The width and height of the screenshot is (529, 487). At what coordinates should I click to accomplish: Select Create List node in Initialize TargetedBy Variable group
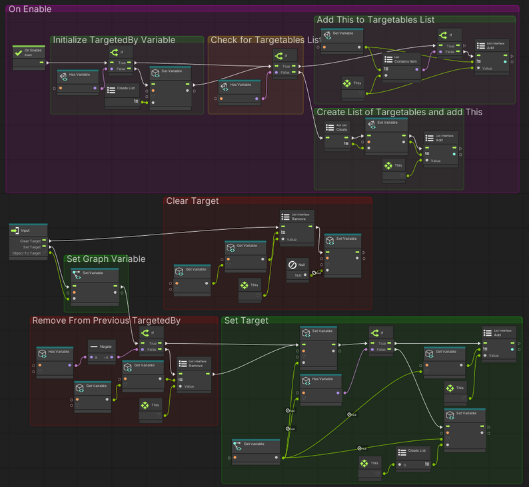[x=122, y=96]
